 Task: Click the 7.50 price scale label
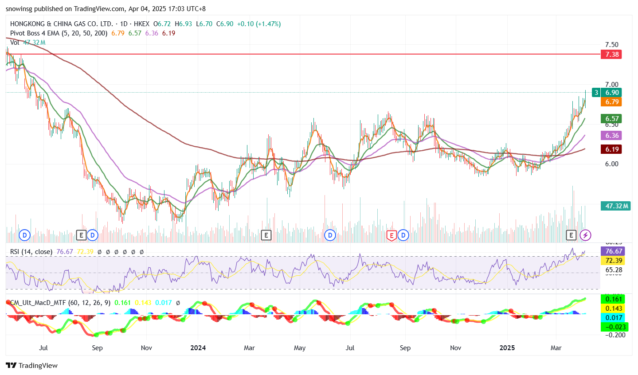tap(612, 45)
